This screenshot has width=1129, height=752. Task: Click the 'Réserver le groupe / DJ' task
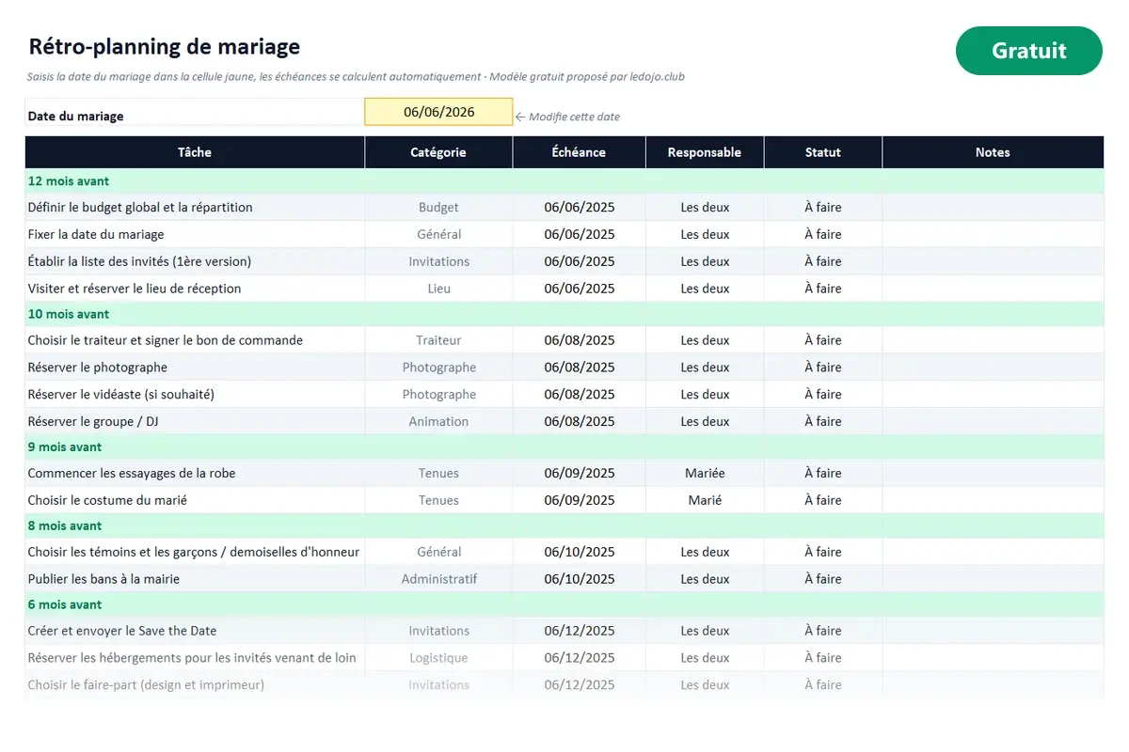coord(93,422)
